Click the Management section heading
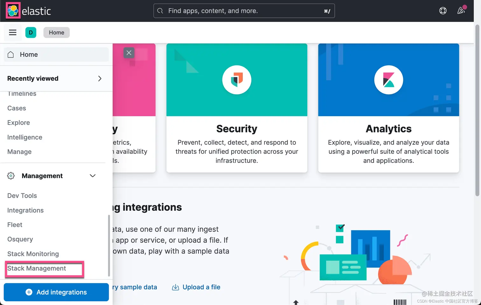The height and width of the screenshot is (305, 481). (x=42, y=176)
